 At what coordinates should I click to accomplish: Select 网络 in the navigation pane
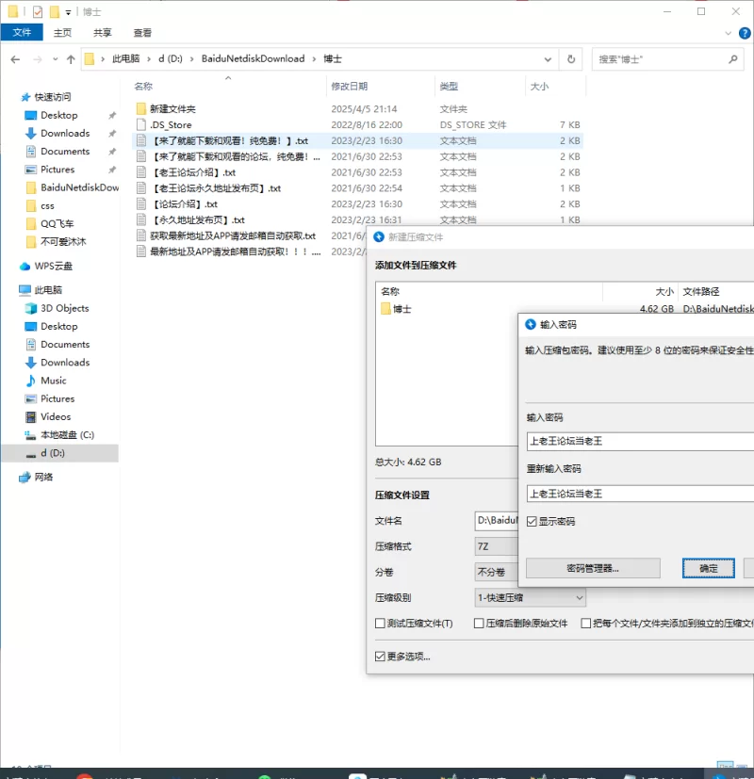[43, 477]
